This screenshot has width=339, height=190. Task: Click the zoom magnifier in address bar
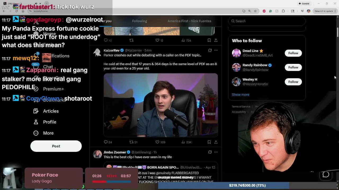tap(249, 11)
